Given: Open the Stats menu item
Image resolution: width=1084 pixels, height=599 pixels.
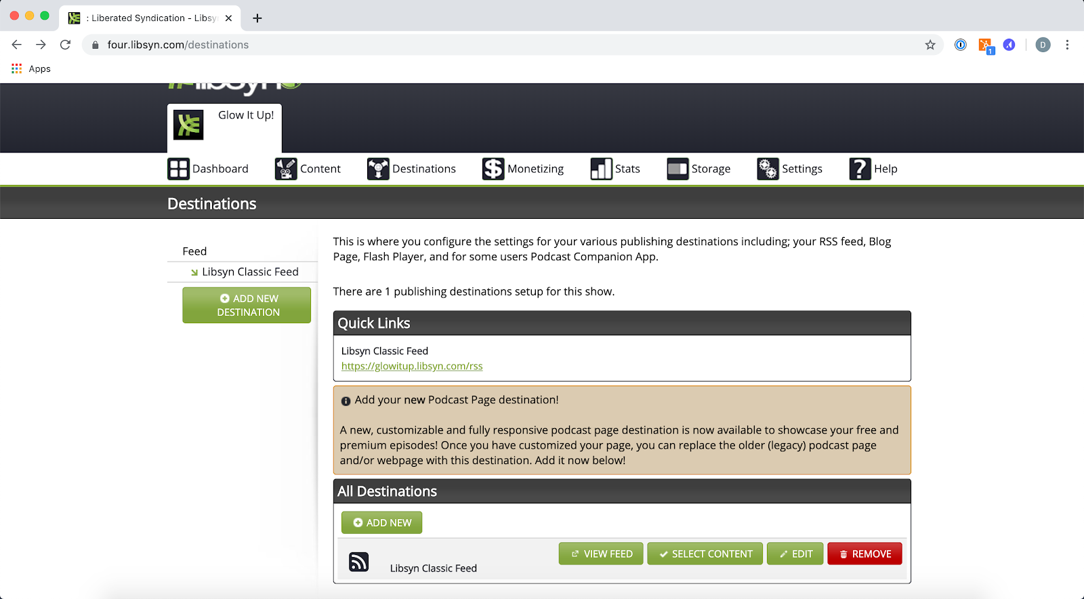Looking at the screenshot, I should [615, 169].
